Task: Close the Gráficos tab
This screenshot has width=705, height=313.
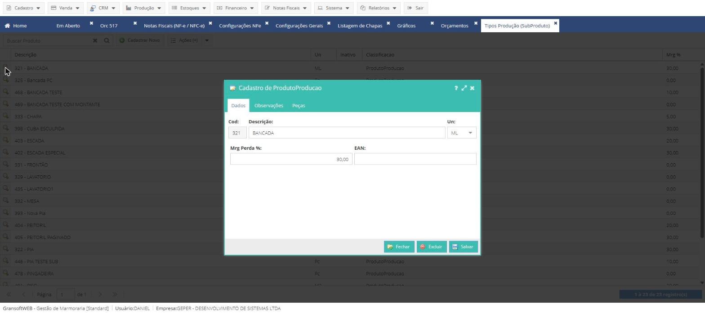Action: coord(432,23)
